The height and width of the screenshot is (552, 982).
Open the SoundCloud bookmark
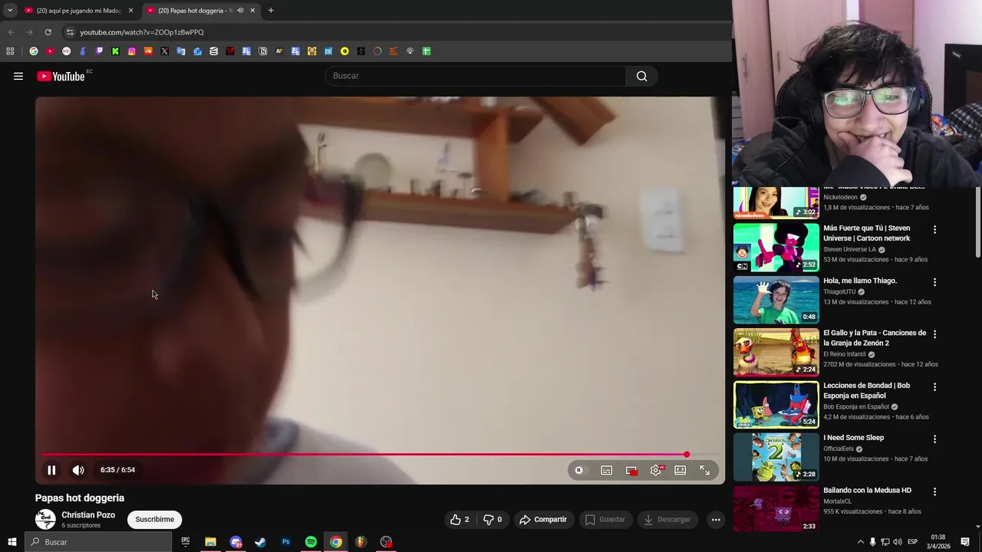coord(148,51)
